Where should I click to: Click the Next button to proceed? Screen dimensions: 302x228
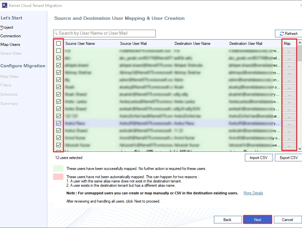pos(257,219)
